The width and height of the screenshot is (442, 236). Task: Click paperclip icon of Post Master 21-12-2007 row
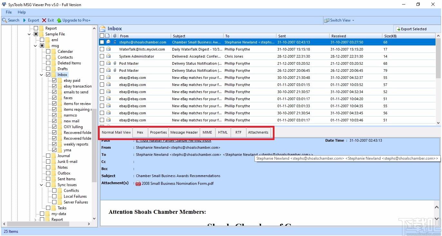click(115, 63)
